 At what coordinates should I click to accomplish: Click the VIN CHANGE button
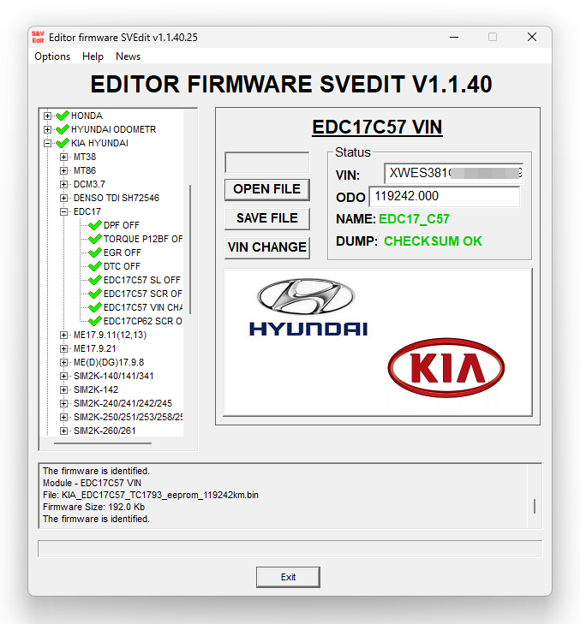pos(267,247)
